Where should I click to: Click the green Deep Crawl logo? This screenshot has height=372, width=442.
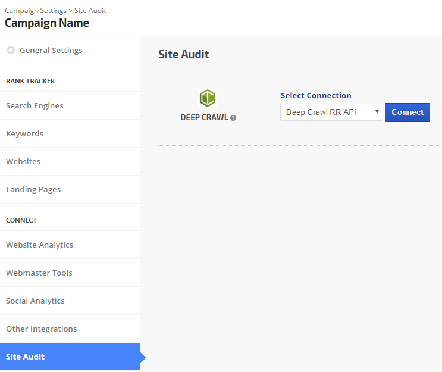click(208, 98)
